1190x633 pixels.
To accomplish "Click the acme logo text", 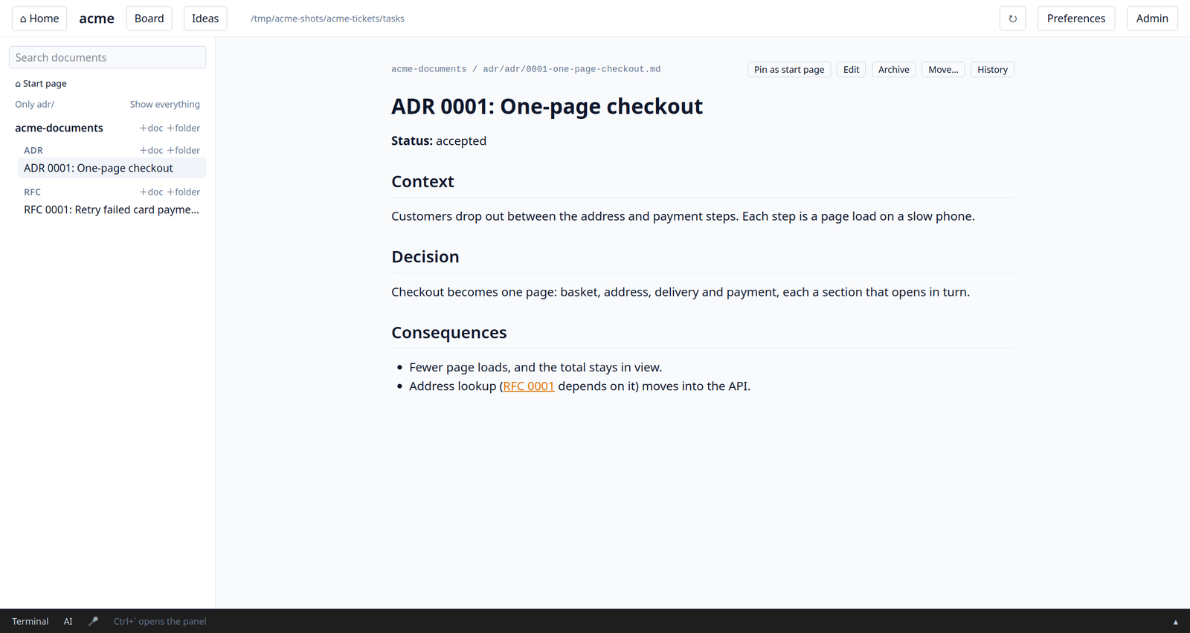I will coord(97,19).
